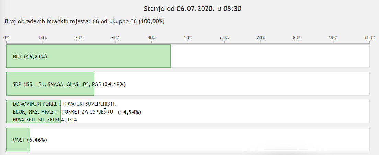Viewport: 379px width, 155px height.
Task: Click the empty area of HDZ row
Action: coord(270,56)
